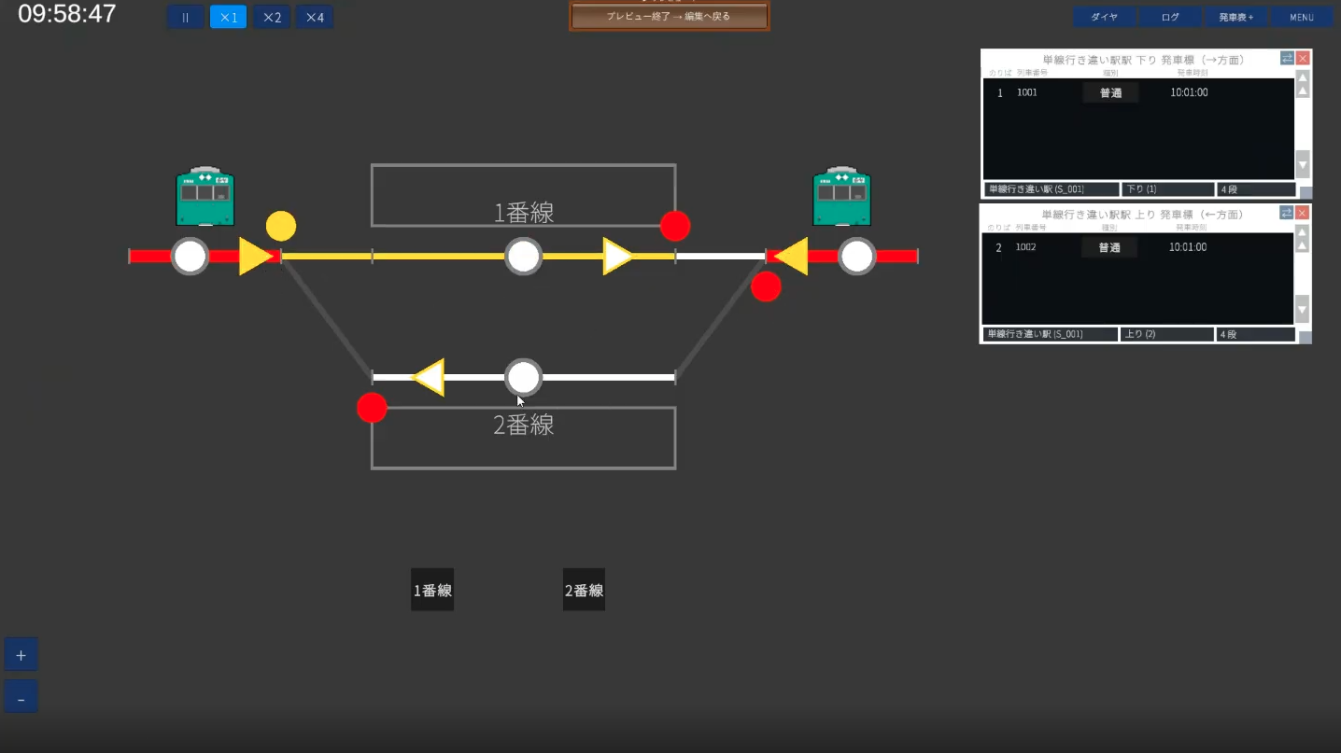Open the 上り (2) direction dropdown
The height and width of the screenshot is (753, 1341).
[1167, 334]
